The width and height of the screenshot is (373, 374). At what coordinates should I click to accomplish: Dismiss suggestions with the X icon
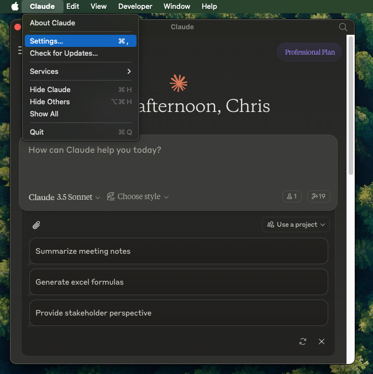[x=322, y=341]
